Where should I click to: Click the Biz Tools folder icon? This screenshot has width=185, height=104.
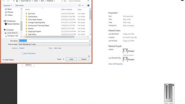pos(26,14)
